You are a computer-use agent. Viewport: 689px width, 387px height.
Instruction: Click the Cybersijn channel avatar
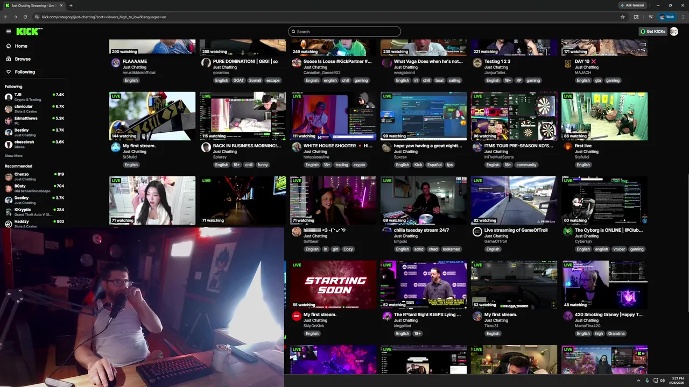(x=567, y=232)
